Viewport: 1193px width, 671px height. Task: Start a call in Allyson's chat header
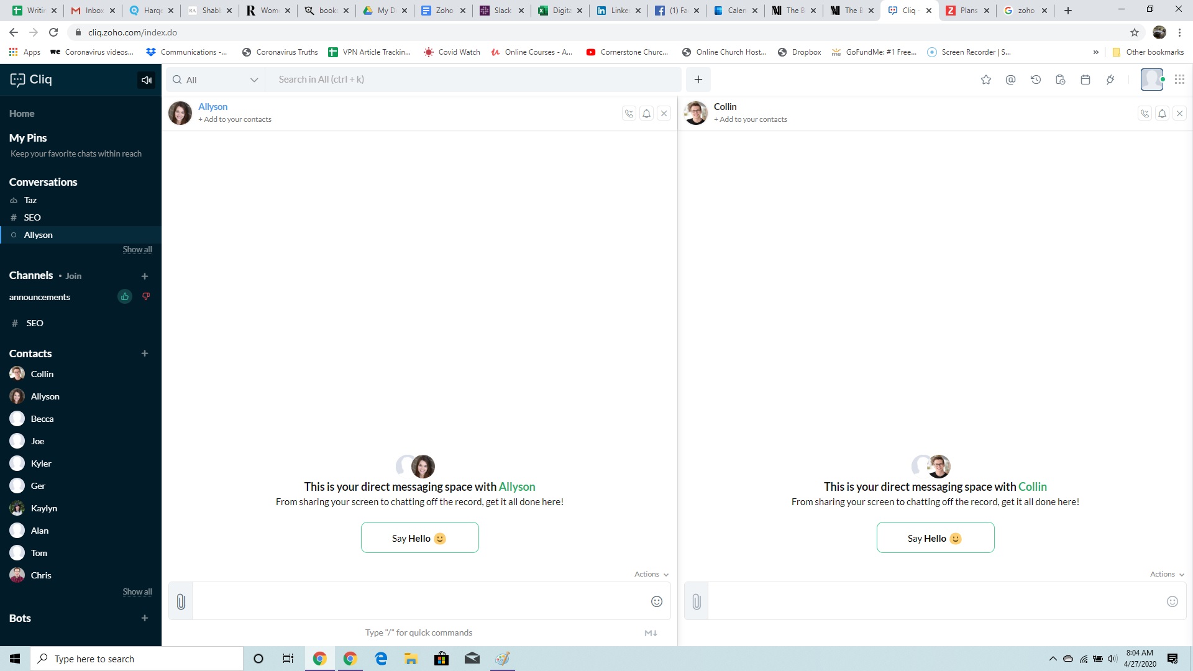629,114
